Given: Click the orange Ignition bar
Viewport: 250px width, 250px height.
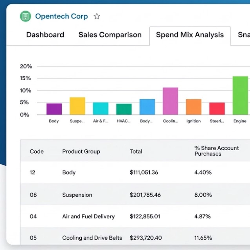Looking at the screenshot, I should (194, 107).
